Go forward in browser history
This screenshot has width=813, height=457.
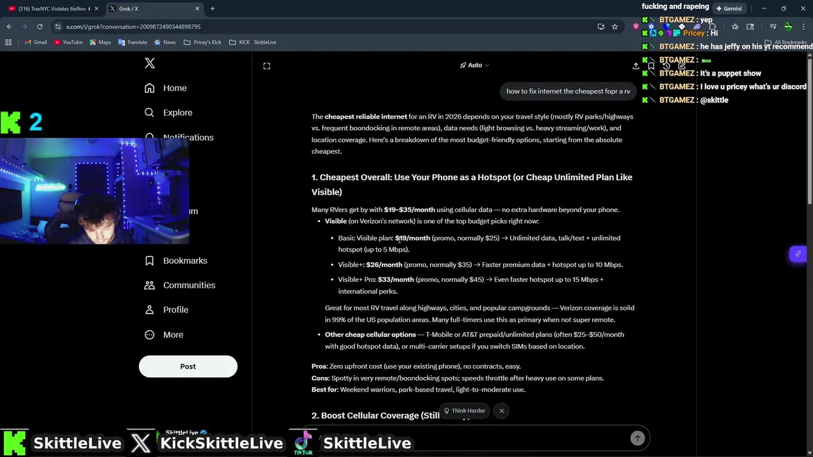click(x=24, y=27)
